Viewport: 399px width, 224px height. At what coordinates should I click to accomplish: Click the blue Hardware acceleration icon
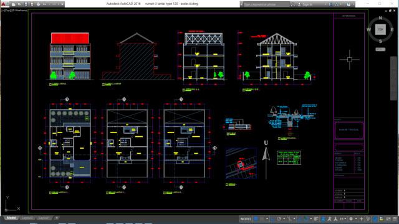[375, 219]
